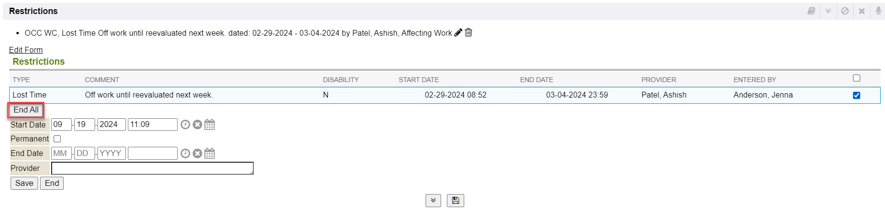Screen dimensions: 885x211
Task: Uncheck the Lost Time restriction row checkbox
Action: 857,95
